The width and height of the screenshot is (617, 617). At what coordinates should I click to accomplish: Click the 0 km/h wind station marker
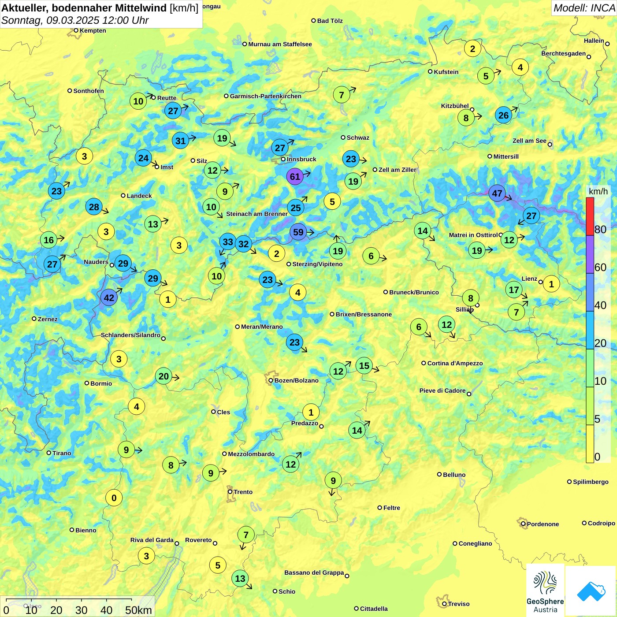114,498
